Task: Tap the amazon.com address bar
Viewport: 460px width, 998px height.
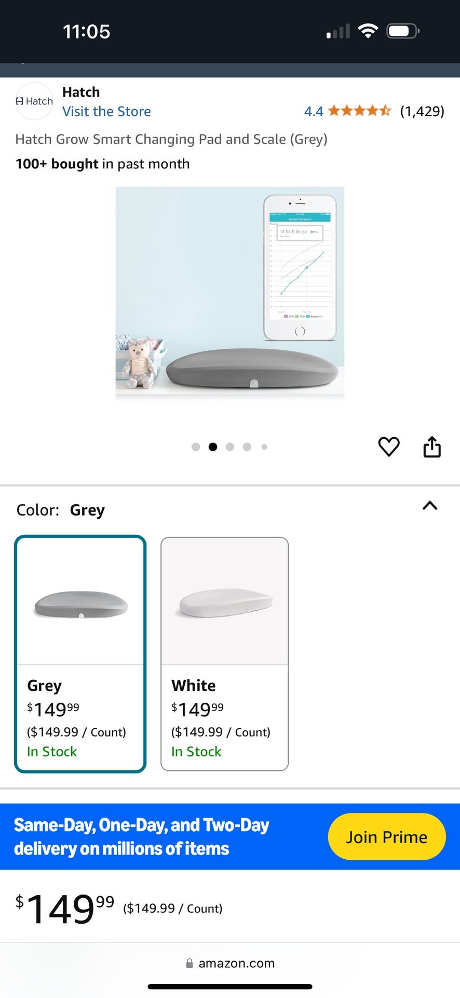Action: [236, 963]
